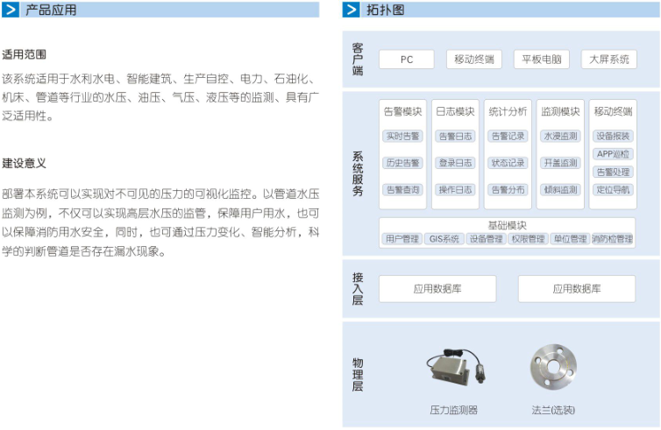Select the 日志模块 heading

tap(455, 111)
